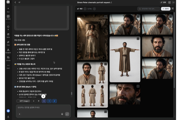Click the share link button
The width and height of the screenshot is (181, 120).
coord(163,2)
